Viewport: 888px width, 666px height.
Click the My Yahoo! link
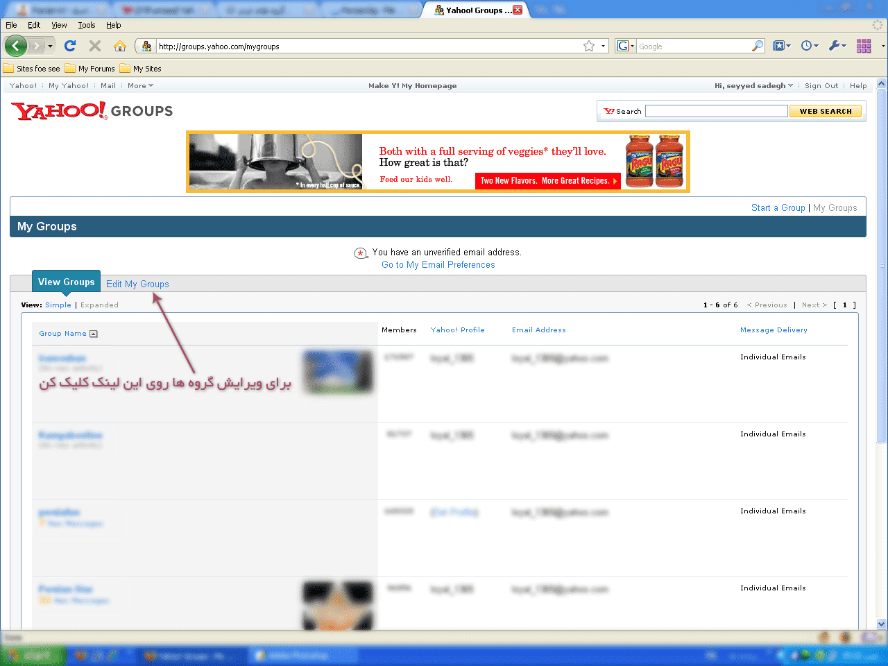point(69,86)
